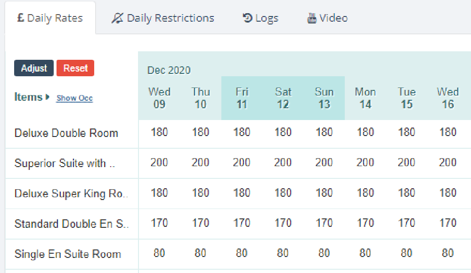Select the Standard Double En S.. row label
The height and width of the screenshot is (273, 471).
[72, 224]
